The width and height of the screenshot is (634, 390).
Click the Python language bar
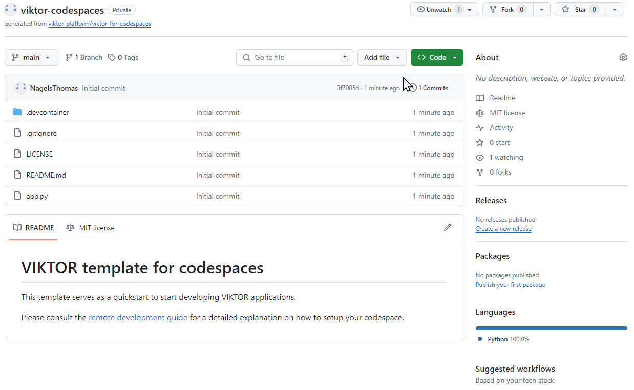tap(551, 328)
